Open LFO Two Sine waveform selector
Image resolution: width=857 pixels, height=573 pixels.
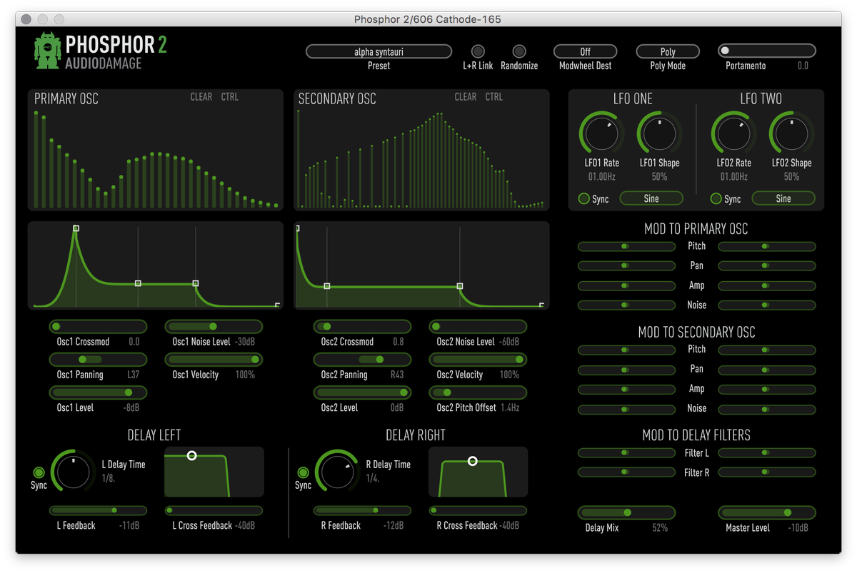(783, 198)
